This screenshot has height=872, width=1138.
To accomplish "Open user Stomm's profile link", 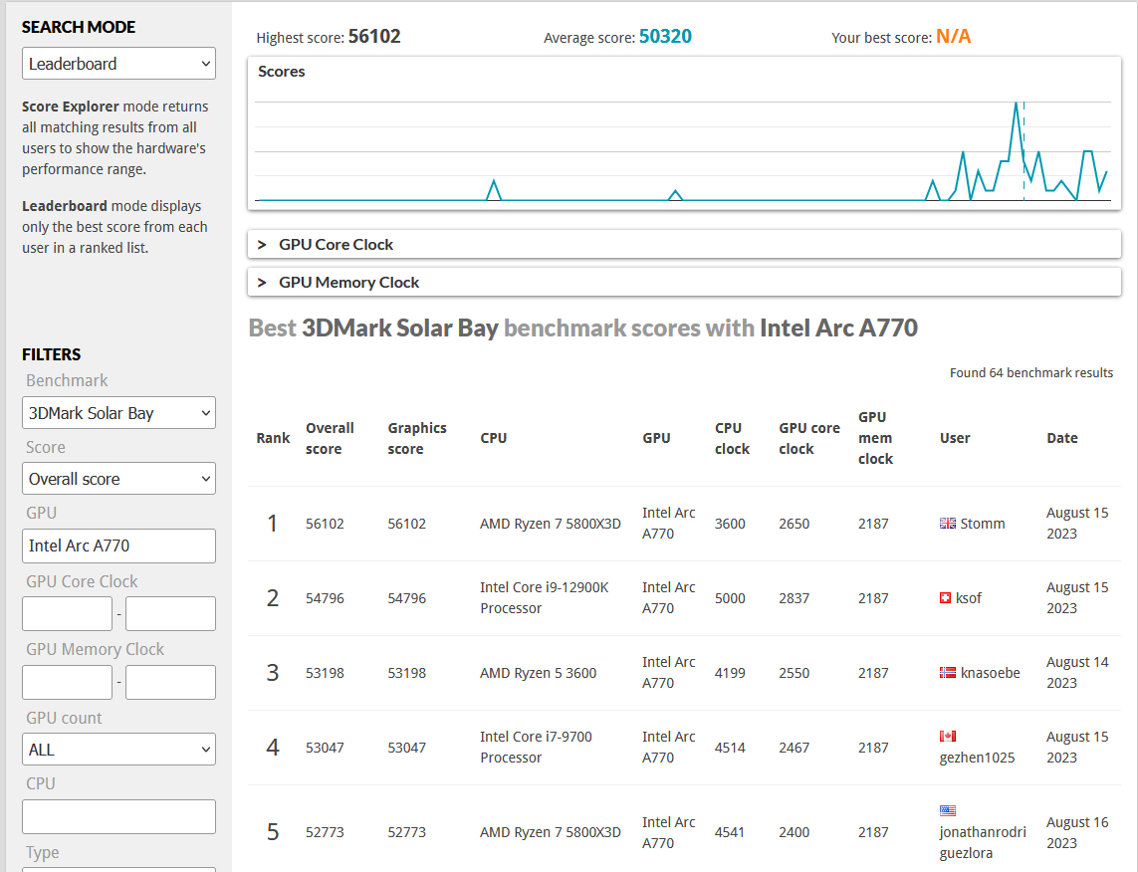I will [982, 524].
